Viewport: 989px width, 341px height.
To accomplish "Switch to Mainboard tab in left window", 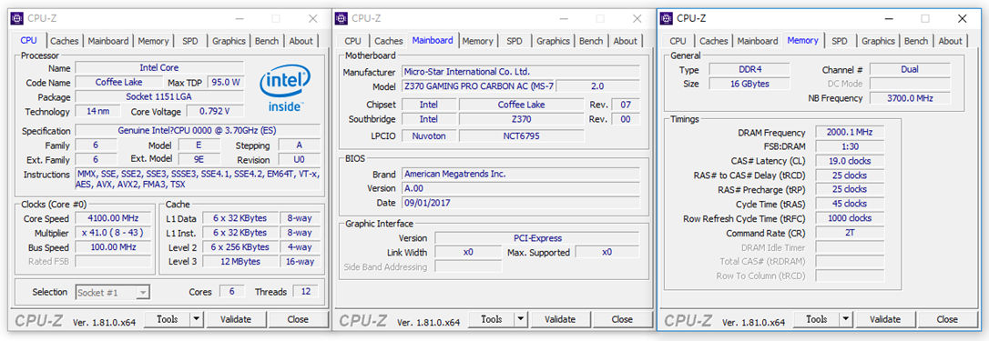I will [108, 41].
